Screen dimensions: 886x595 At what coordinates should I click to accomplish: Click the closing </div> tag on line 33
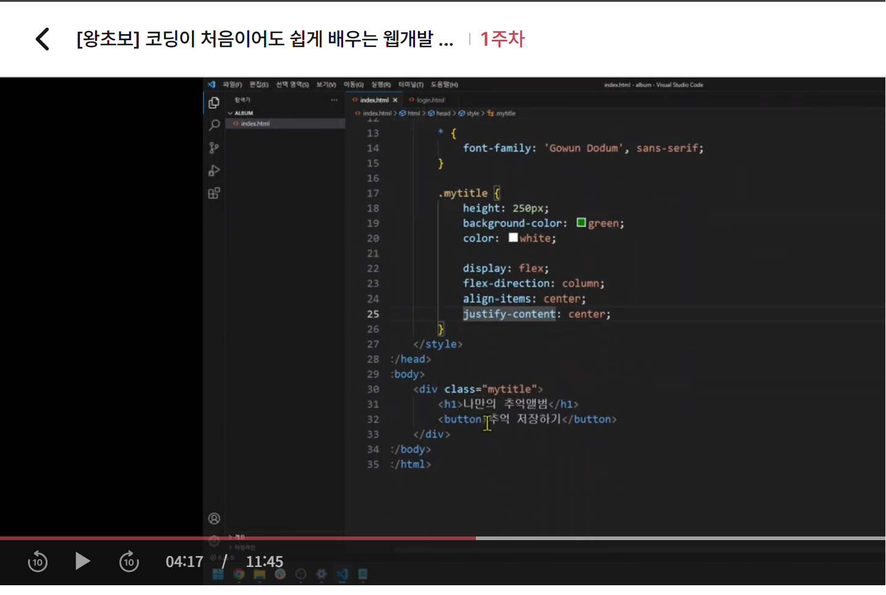(431, 434)
